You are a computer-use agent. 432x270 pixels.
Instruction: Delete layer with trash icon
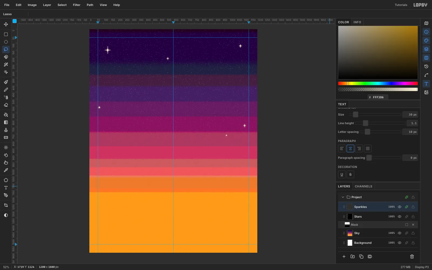(412, 256)
